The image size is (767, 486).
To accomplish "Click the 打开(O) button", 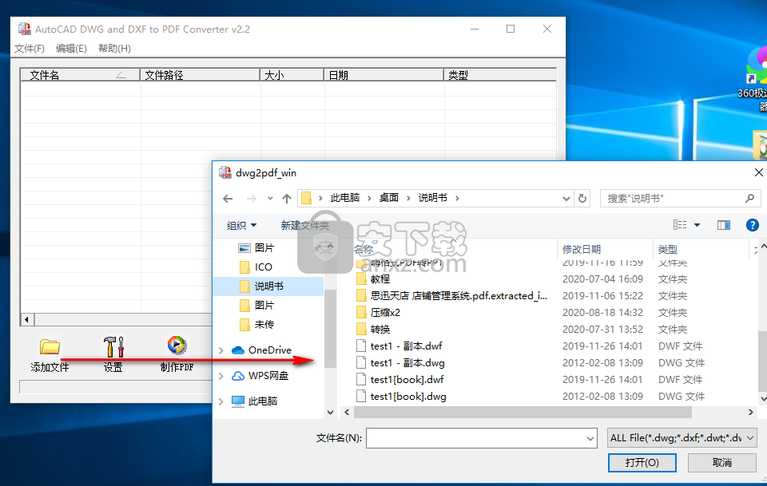I will tap(642, 463).
